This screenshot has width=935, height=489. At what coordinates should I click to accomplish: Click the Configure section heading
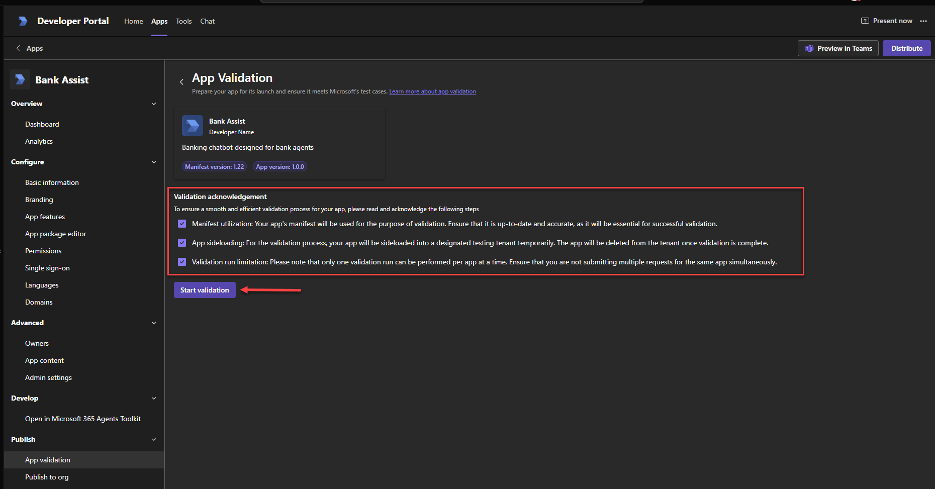28,162
